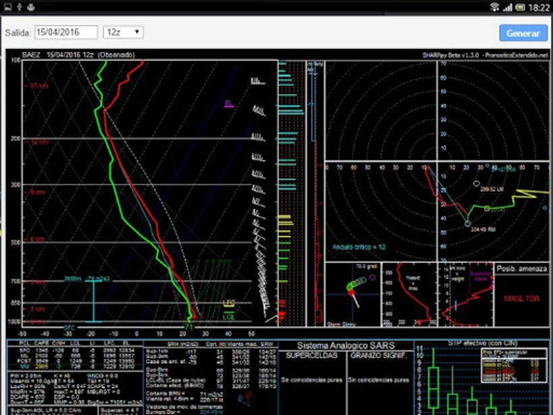Select the GRANIZO SIGNIF. analog column
The height and width of the screenshot is (415, 553).
pos(379,356)
